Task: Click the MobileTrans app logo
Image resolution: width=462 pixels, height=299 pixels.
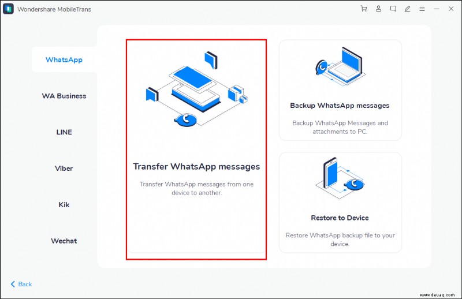Action: point(8,9)
